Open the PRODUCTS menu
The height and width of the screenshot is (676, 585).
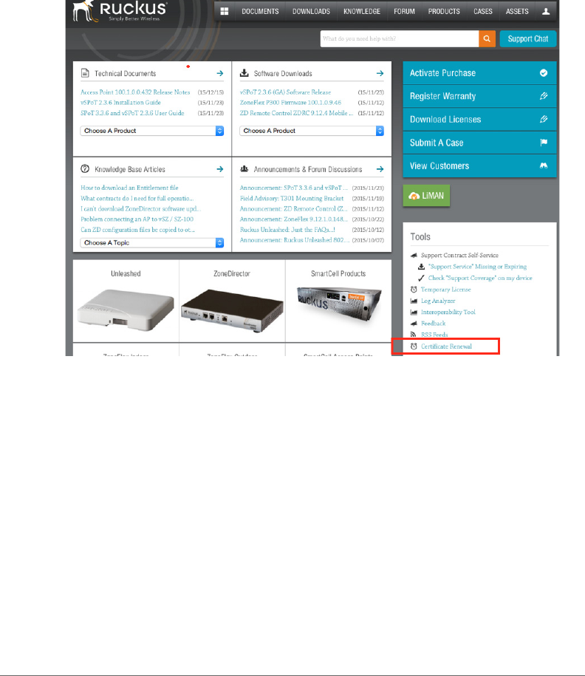(444, 11)
